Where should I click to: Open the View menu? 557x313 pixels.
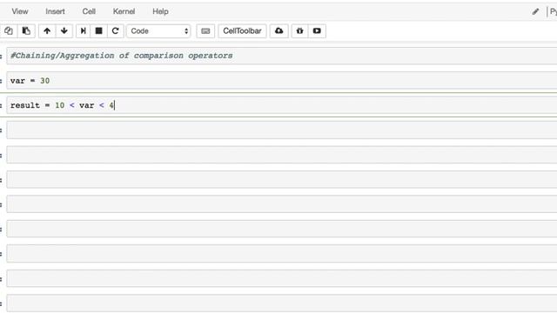click(19, 11)
